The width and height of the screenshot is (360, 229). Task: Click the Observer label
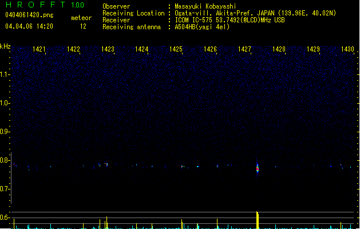116,6
